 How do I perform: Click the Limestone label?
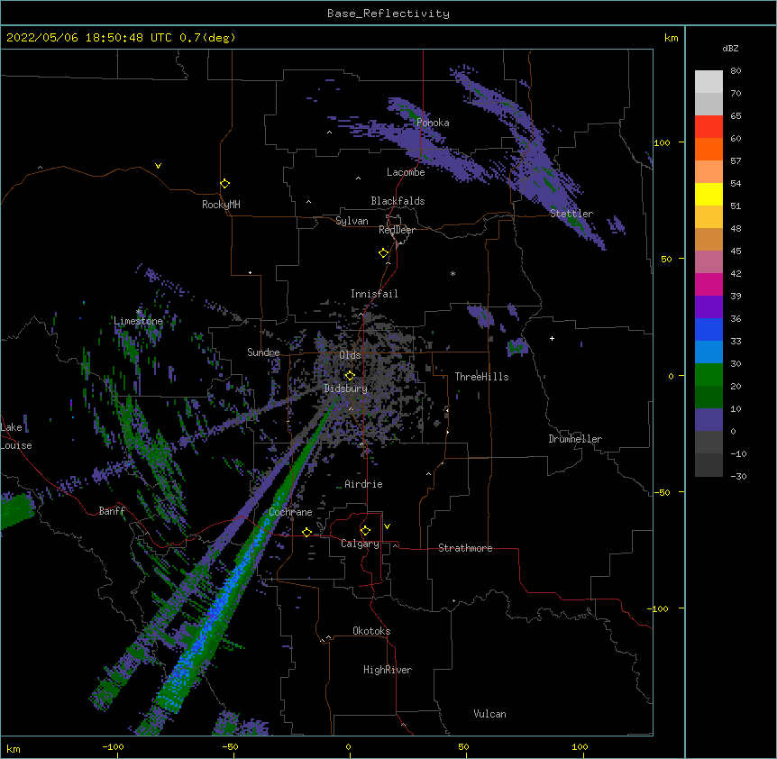[138, 321]
